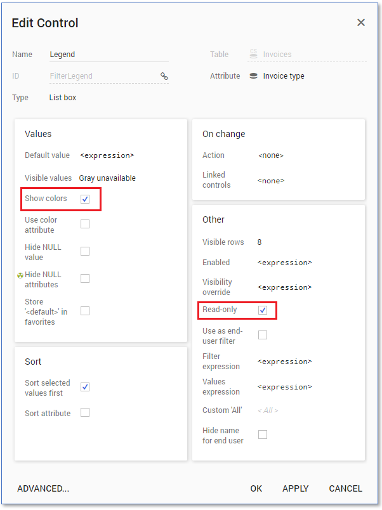This screenshot has width=382, height=510.
Task: Uncheck the Show colors checkbox
Action: pyautogui.click(x=85, y=199)
